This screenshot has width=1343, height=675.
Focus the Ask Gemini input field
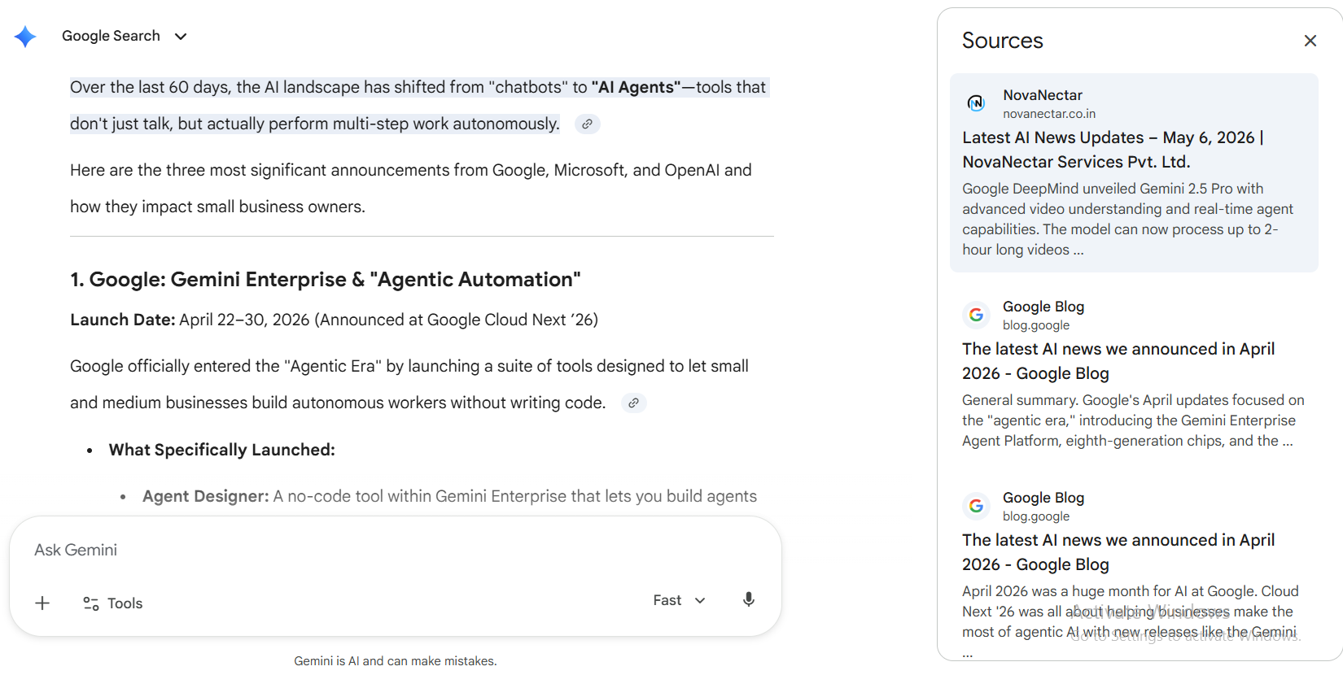pyautogui.click(x=396, y=550)
